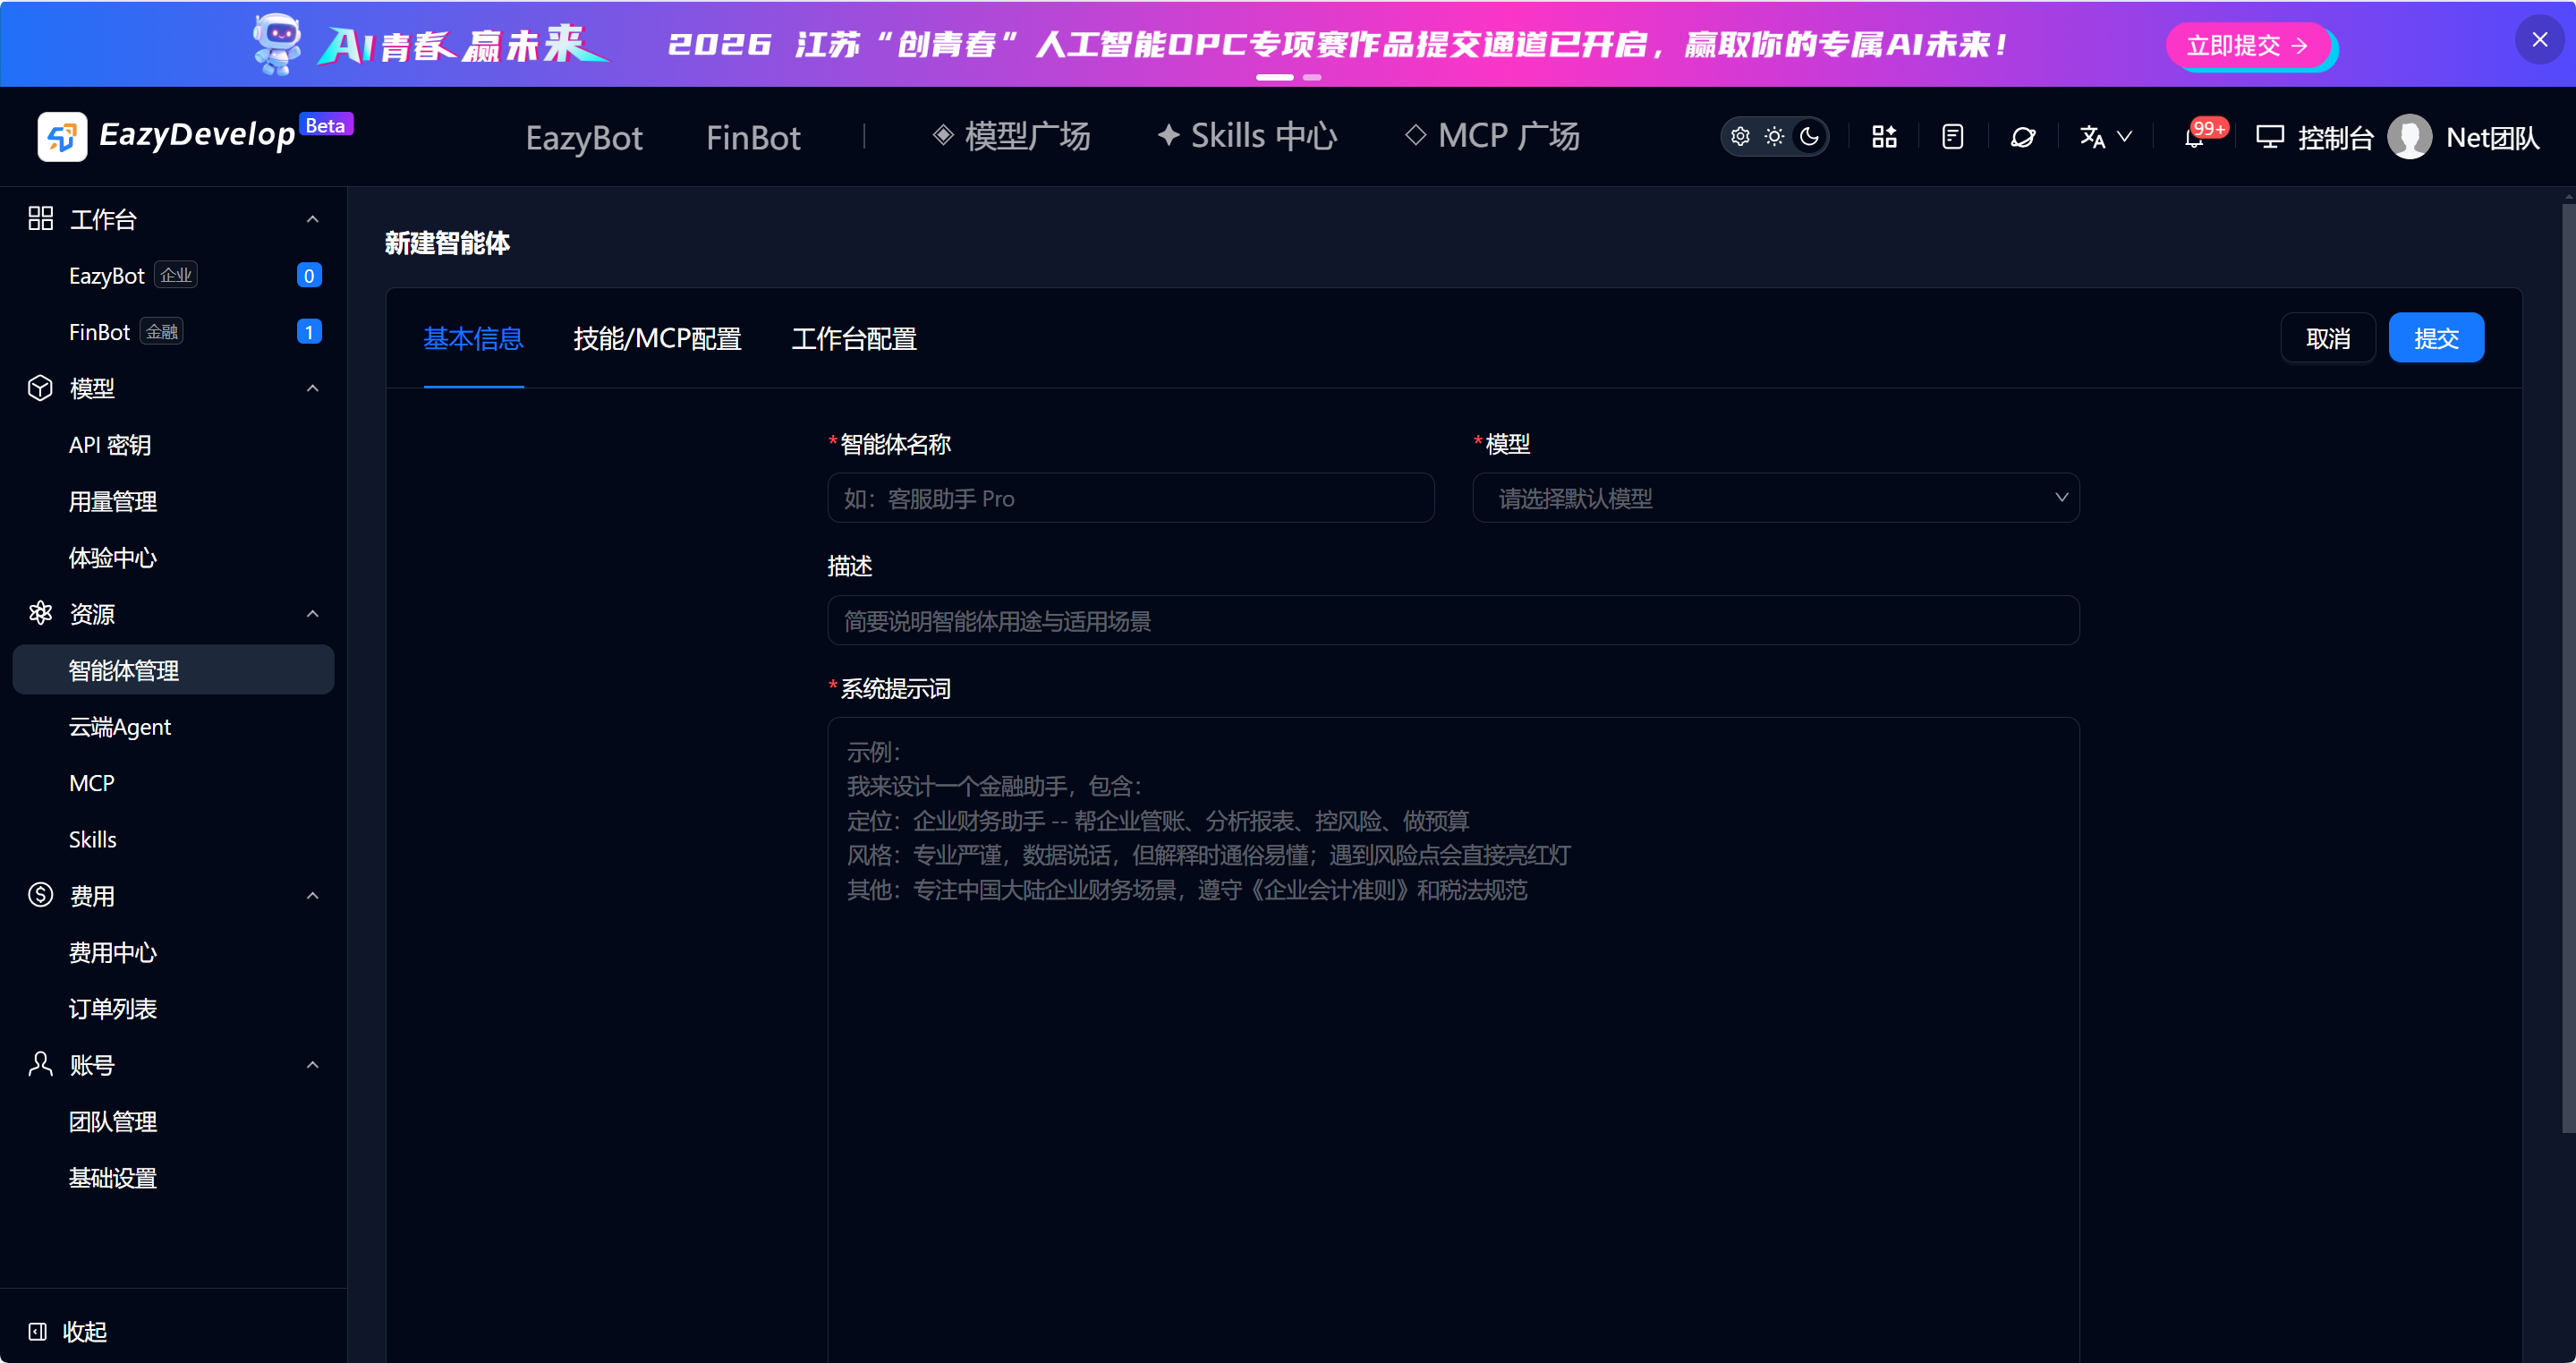This screenshot has height=1363, width=2576.
Task: Open MCP 广场 in the top navigation
Action: (x=1492, y=136)
